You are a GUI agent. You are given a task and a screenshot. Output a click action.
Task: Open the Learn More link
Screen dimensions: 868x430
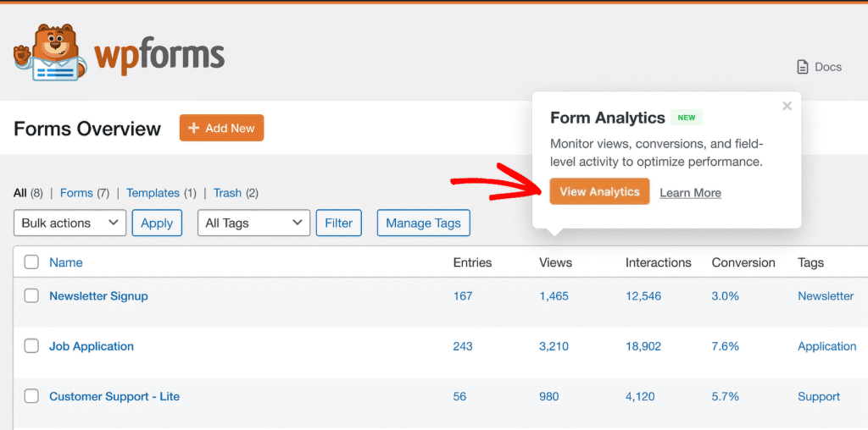click(690, 193)
